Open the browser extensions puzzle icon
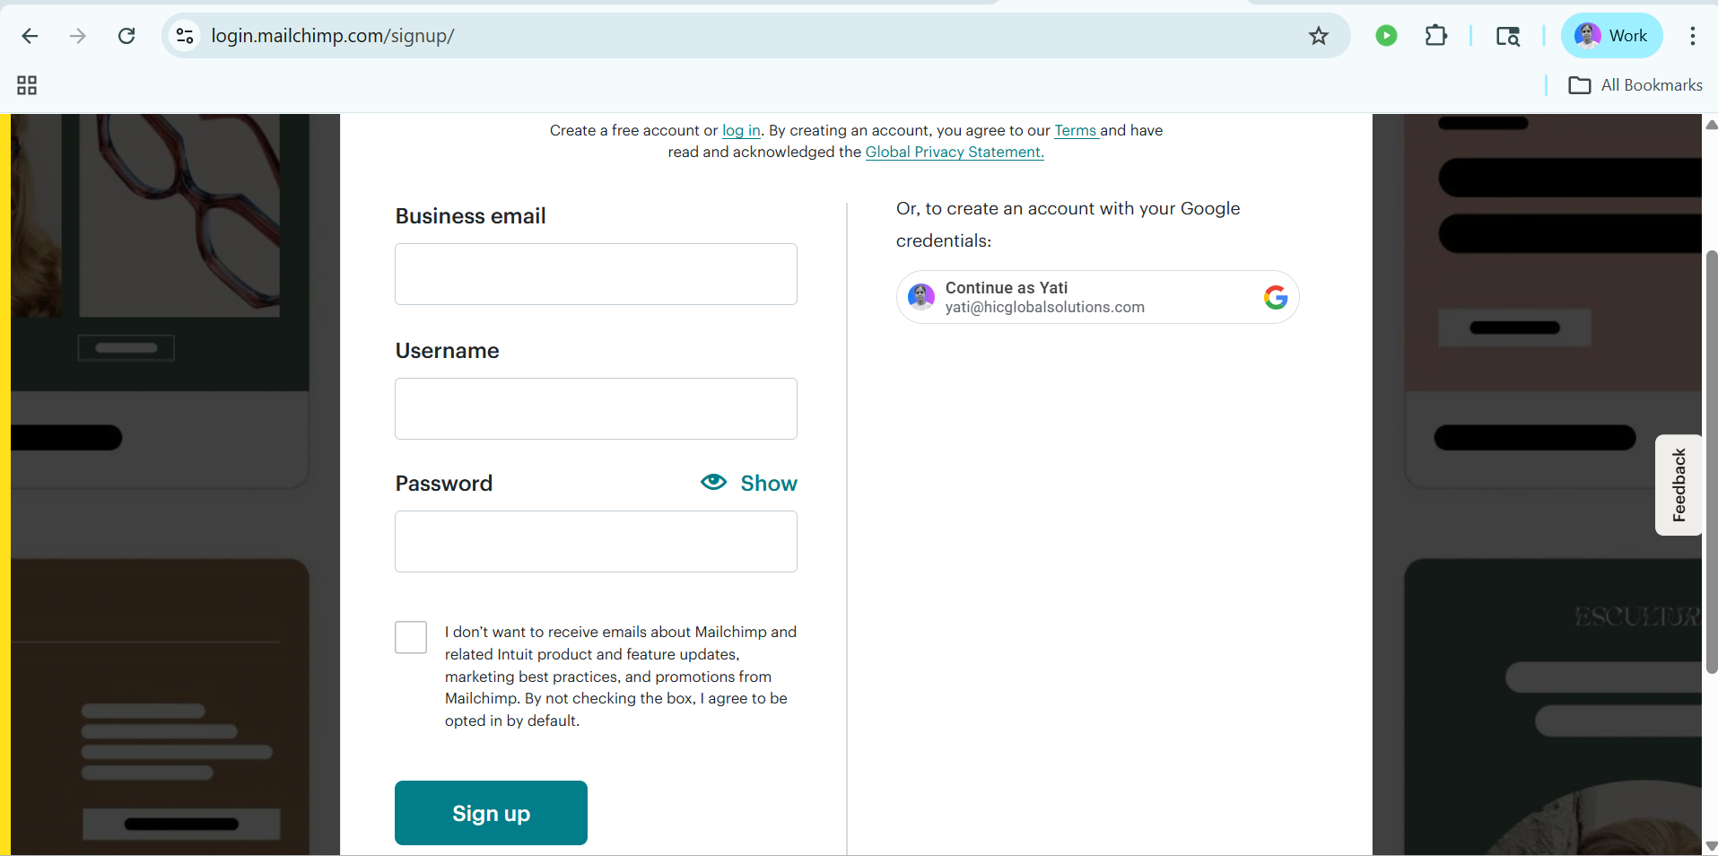 pos(1435,36)
